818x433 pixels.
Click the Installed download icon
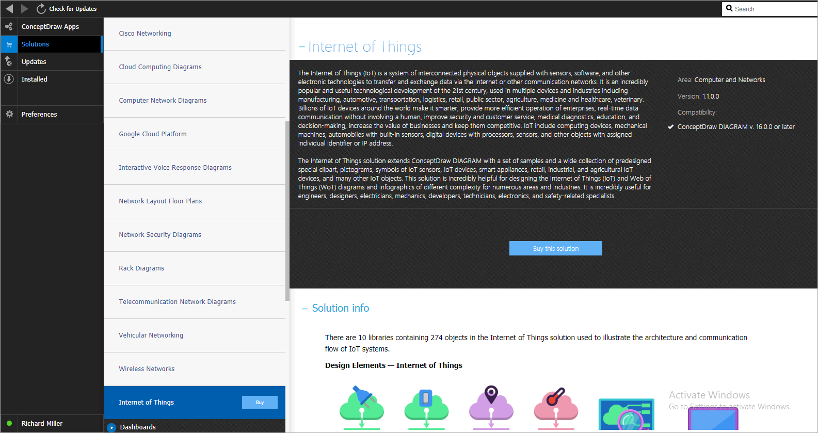(x=9, y=79)
